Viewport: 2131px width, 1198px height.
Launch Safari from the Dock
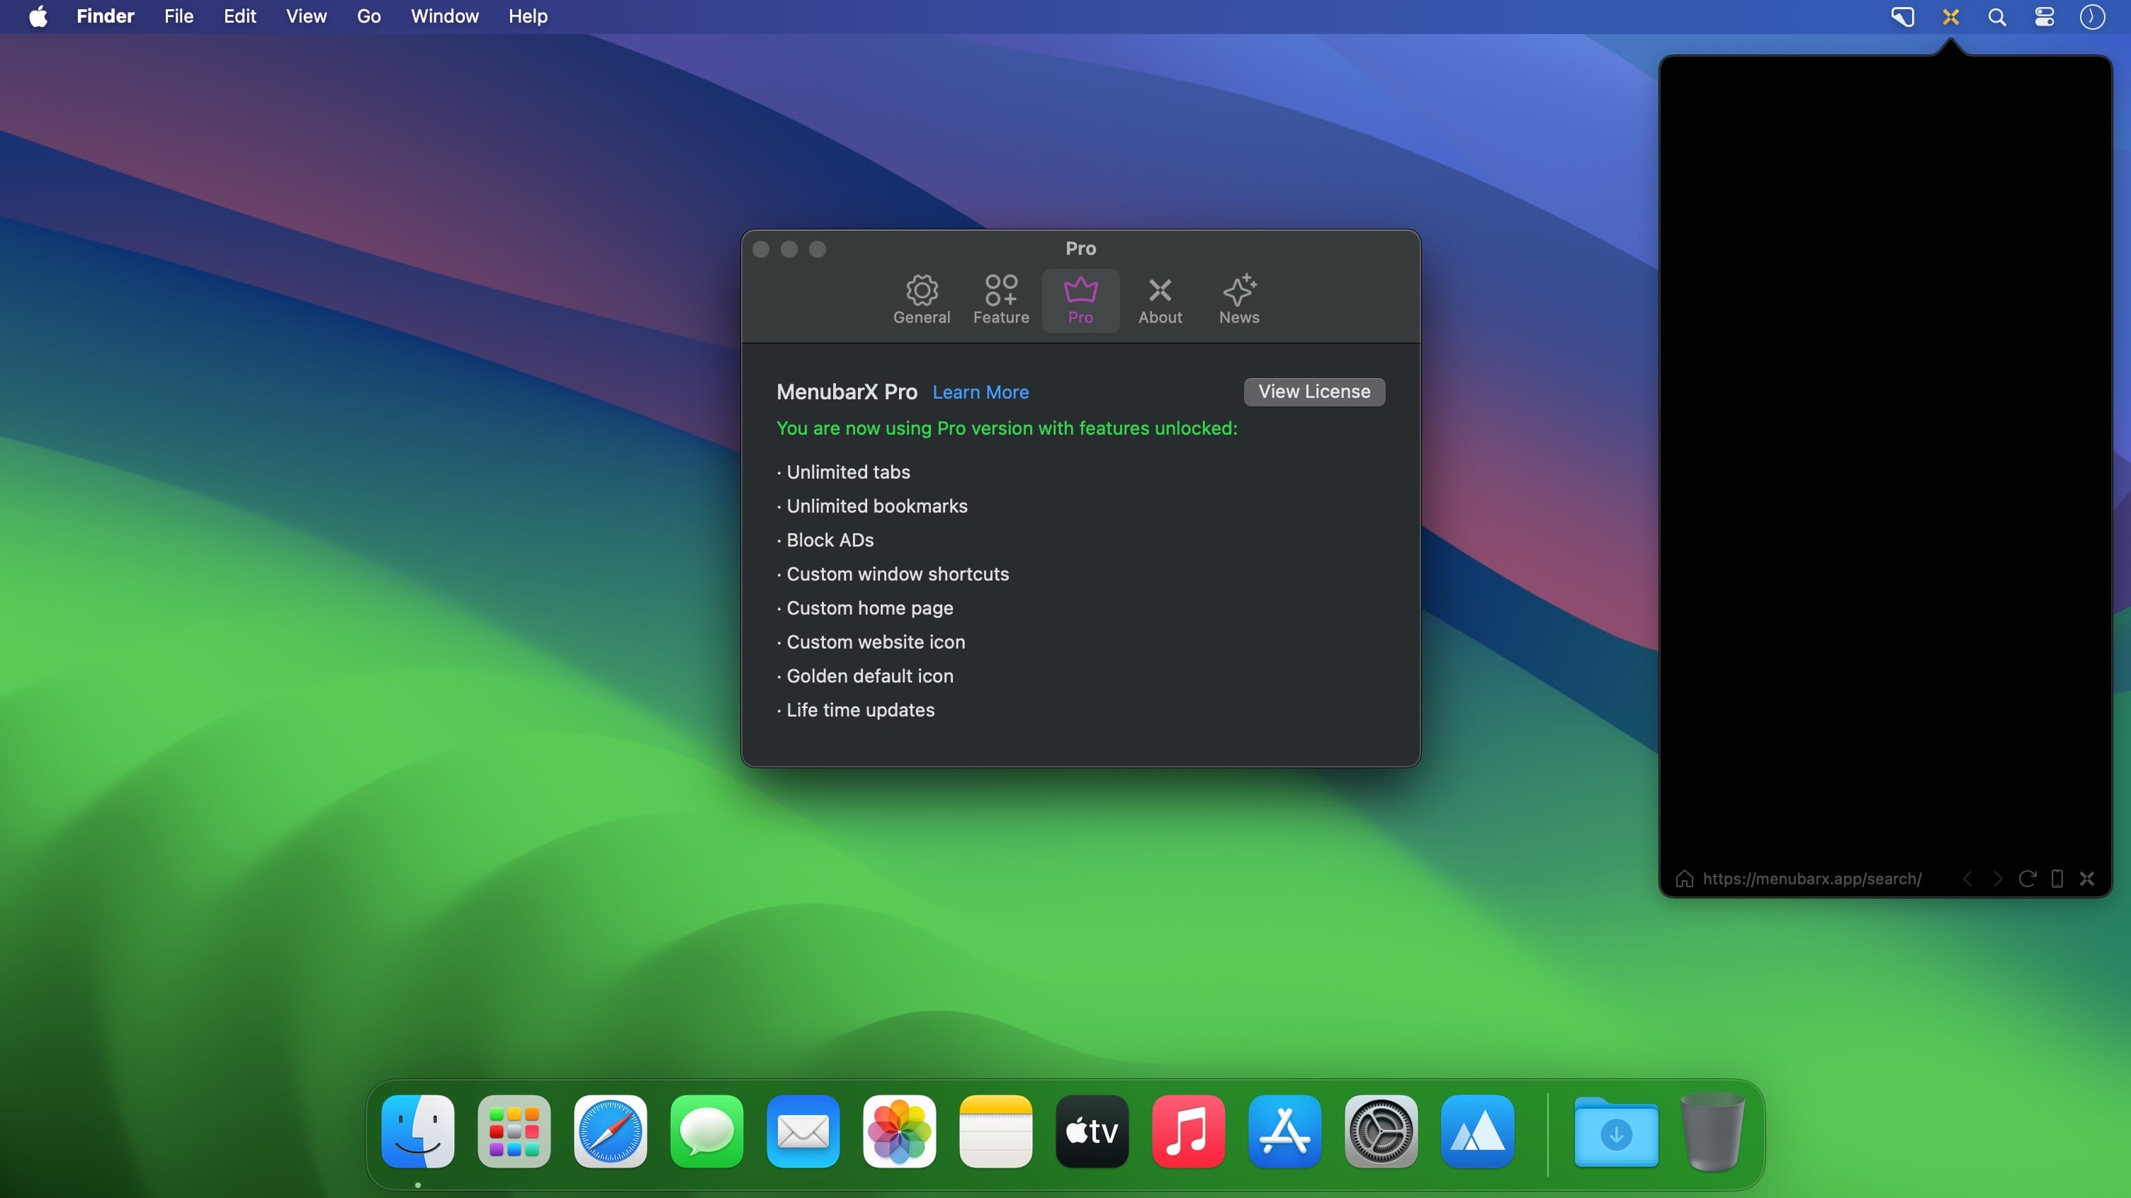coord(611,1132)
